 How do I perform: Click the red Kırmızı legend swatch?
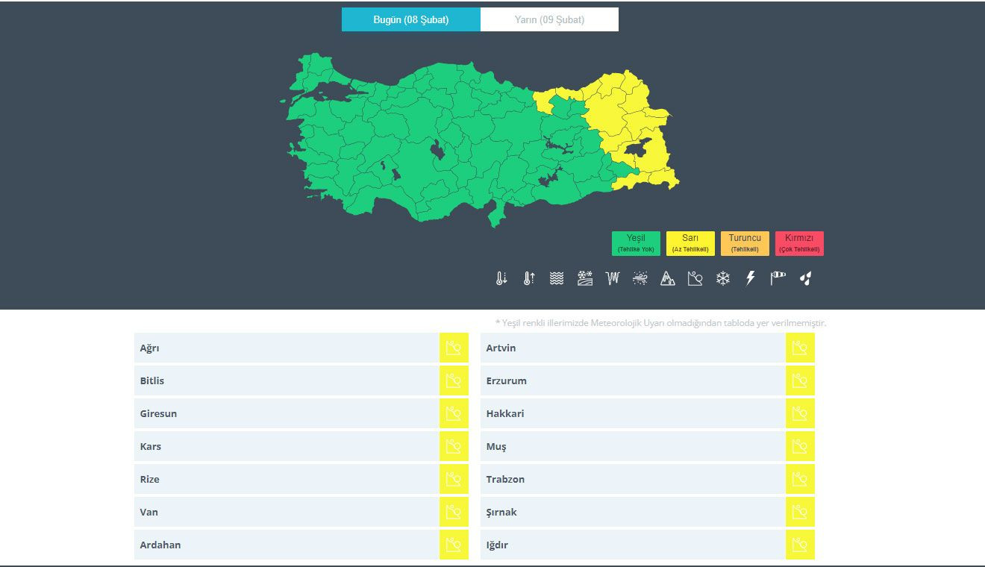tap(799, 243)
